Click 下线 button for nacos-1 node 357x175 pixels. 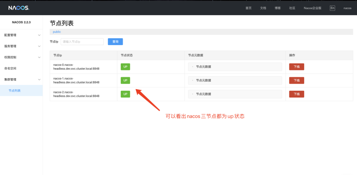(297, 80)
